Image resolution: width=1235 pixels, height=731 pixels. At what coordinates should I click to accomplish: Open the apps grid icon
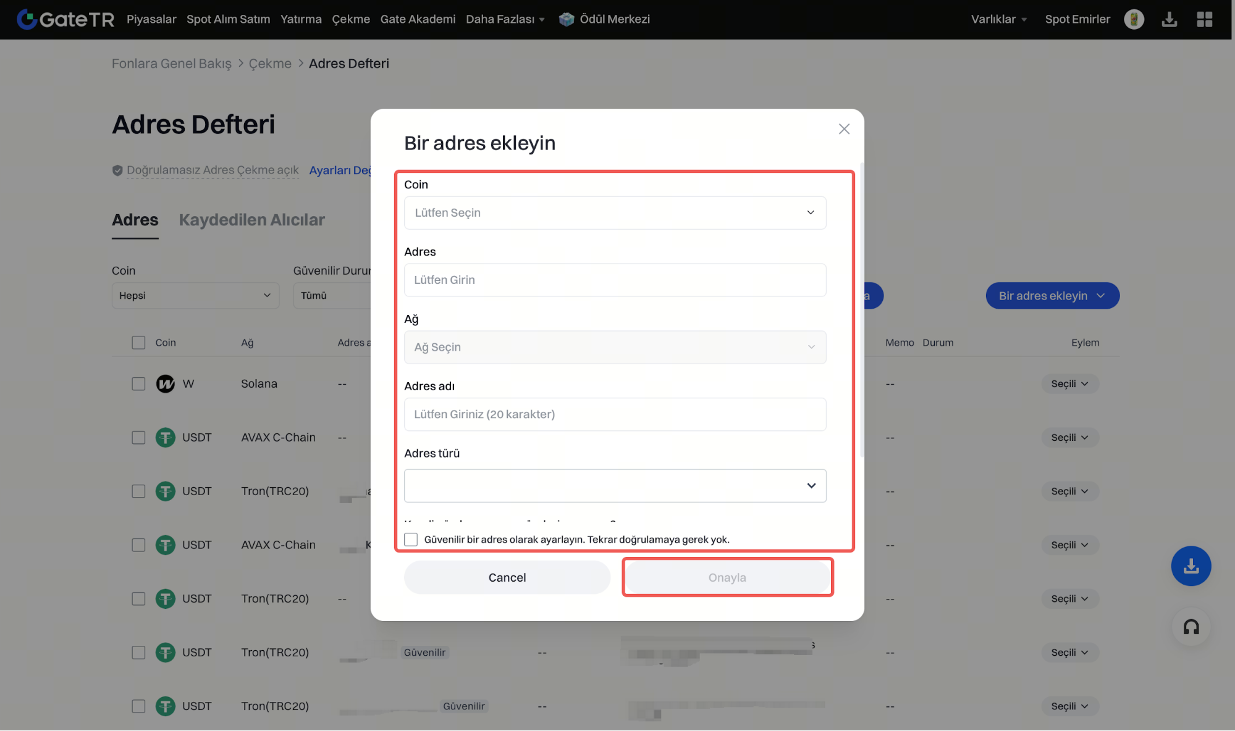(1204, 19)
